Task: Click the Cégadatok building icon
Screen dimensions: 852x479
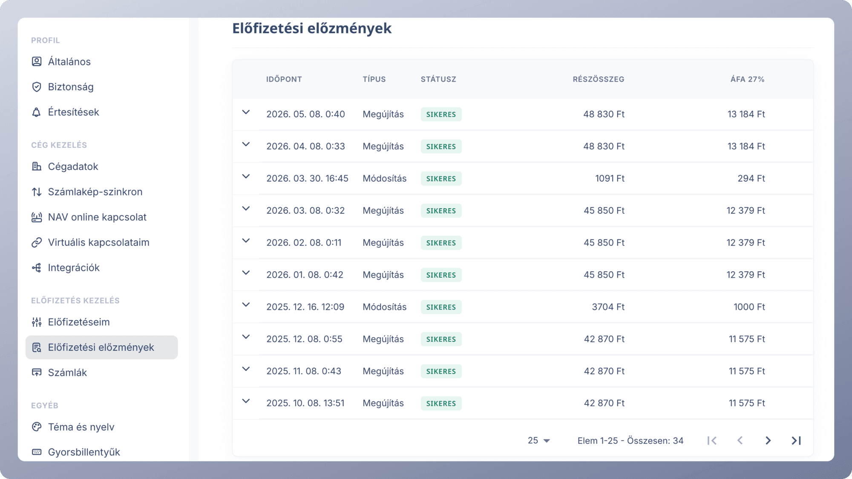Action: [x=37, y=166]
